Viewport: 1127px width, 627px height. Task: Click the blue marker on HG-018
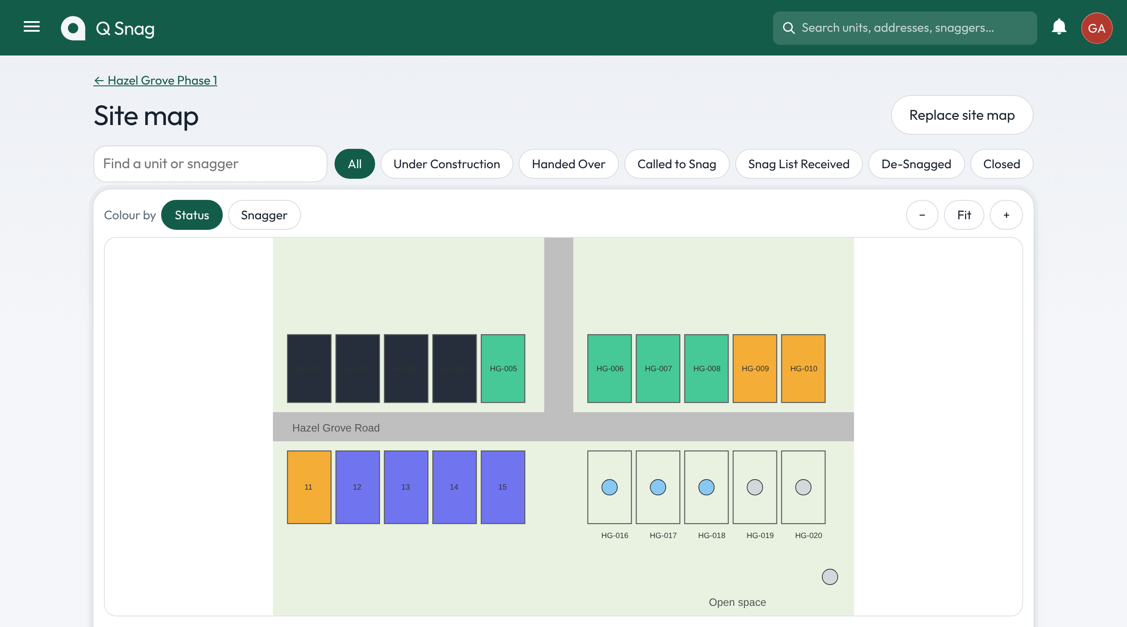706,487
